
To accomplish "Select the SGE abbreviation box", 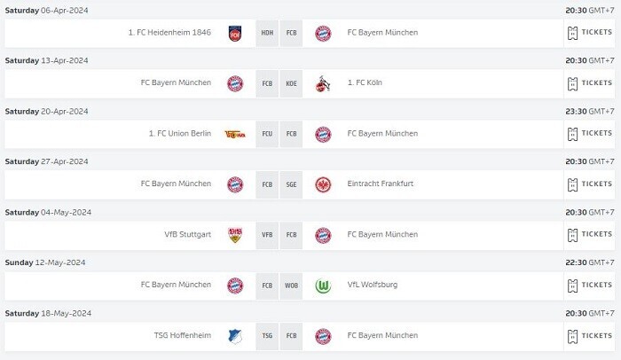I will coord(291,184).
